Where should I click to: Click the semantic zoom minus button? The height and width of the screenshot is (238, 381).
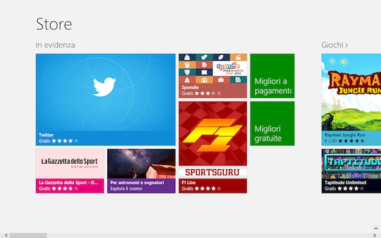click(x=376, y=228)
